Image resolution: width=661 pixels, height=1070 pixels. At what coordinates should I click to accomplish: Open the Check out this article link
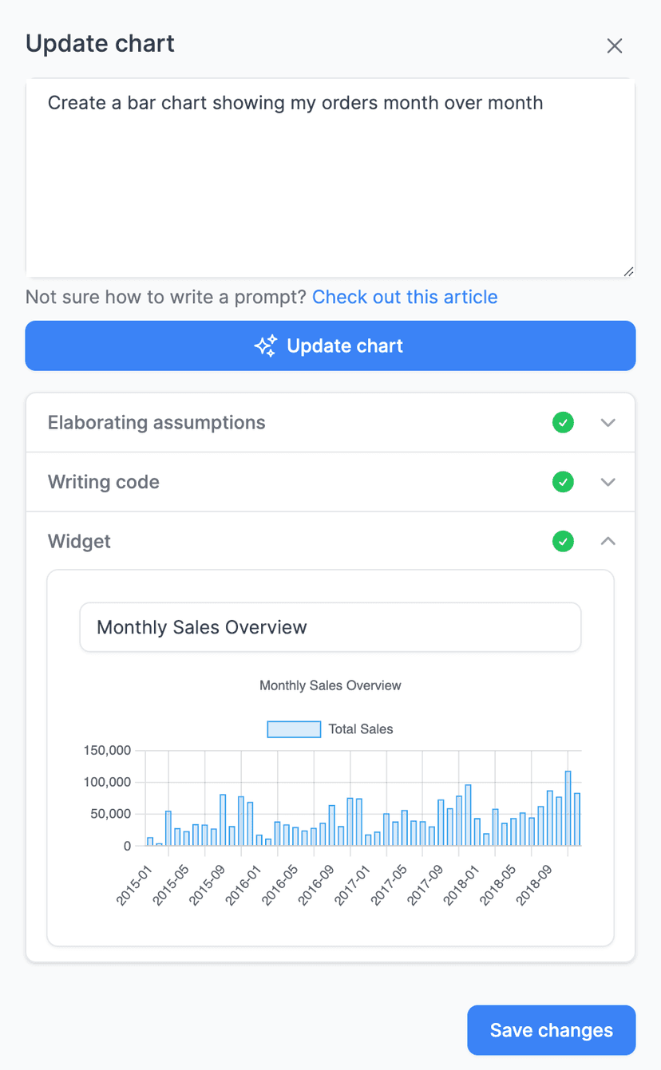pos(405,297)
